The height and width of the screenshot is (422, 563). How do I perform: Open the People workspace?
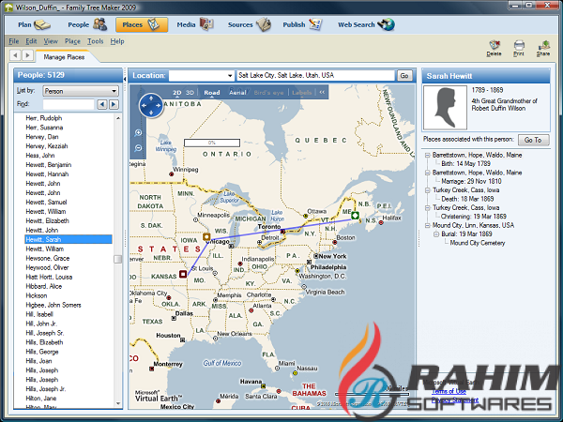87,24
